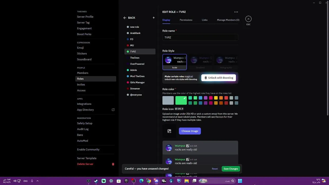The height and width of the screenshot is (185, 329).
Task: Click the LVL 2 boost badge
Action: (x=179, y=109)
